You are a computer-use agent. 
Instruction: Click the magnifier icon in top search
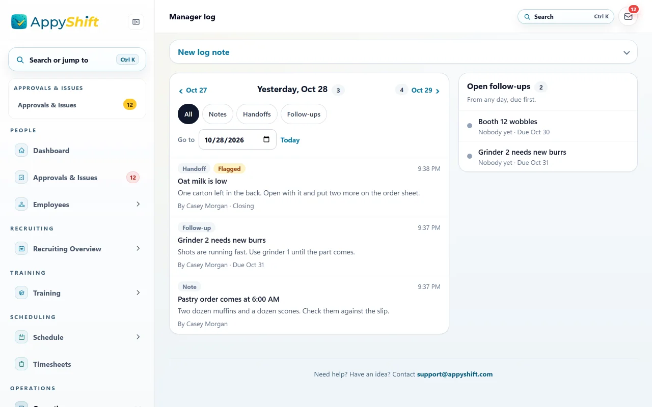click(x=527, y=17)
